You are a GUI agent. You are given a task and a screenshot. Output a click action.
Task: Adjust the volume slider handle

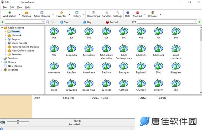point(18,122)
